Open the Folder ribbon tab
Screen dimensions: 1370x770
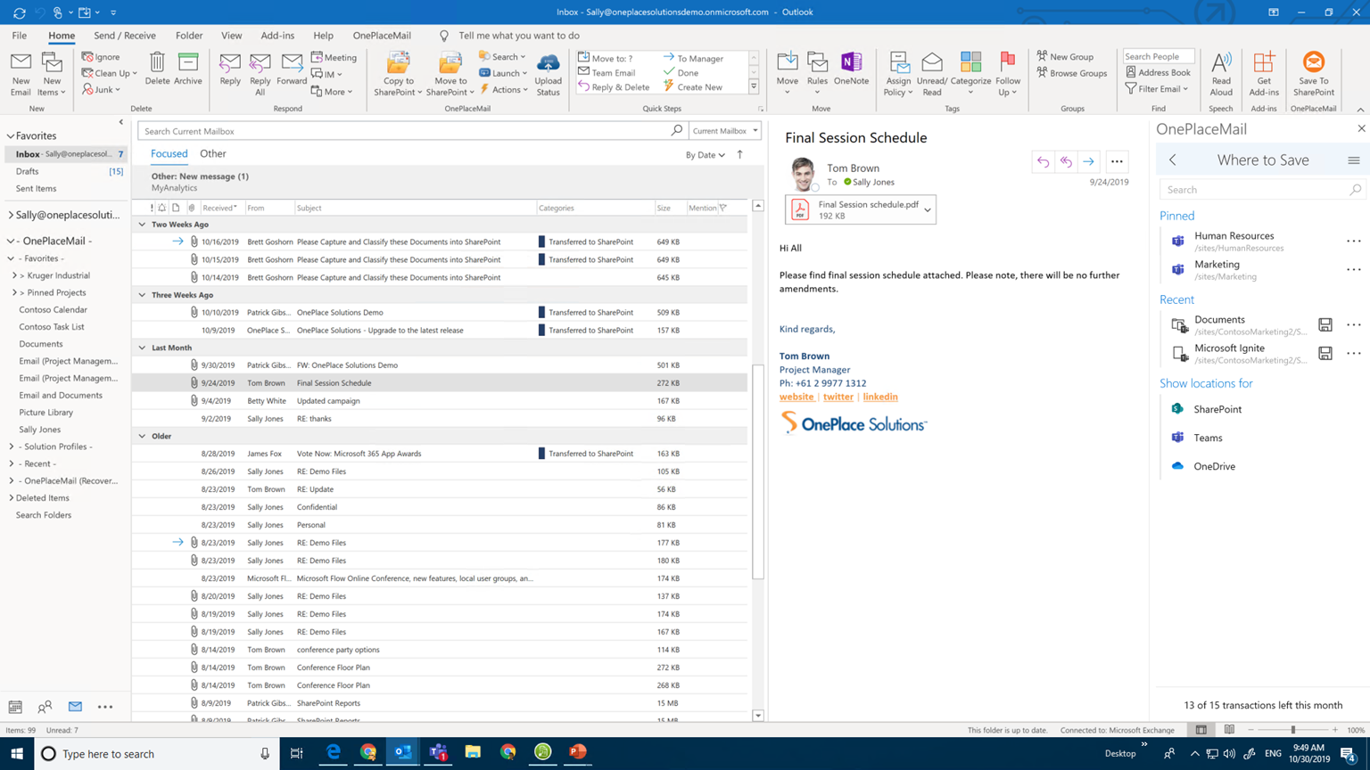click(x=189, y=36)
